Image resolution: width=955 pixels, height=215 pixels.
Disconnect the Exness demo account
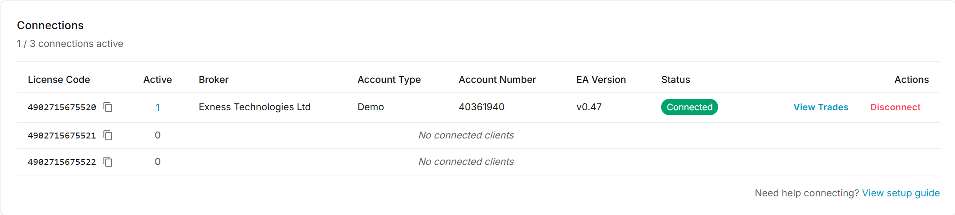[x=895, y=107]
